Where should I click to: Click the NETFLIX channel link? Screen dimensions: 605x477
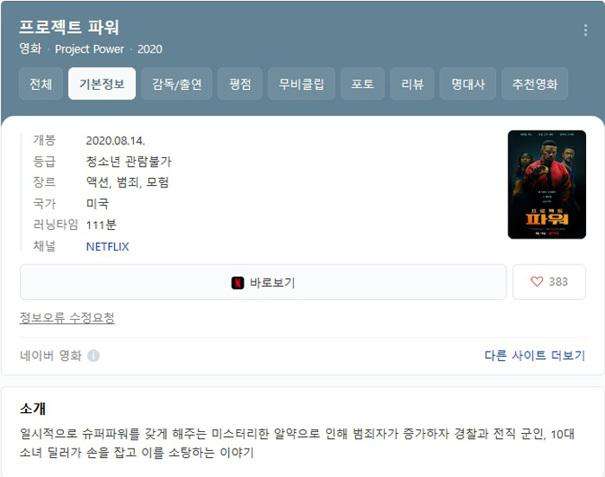pos(107,246)
